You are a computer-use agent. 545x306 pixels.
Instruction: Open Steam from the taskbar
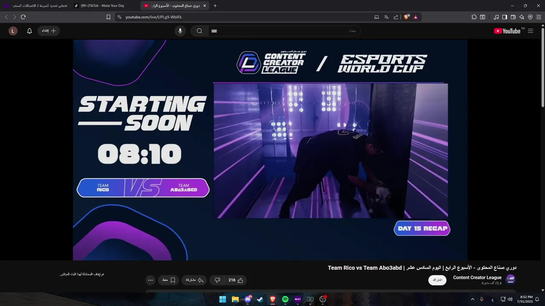tap(260, 299)
